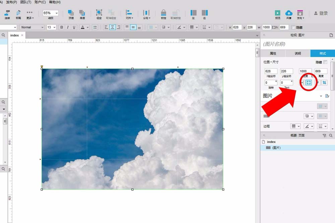
Task: Click the toolbar x position field
Action: (237, 27)
